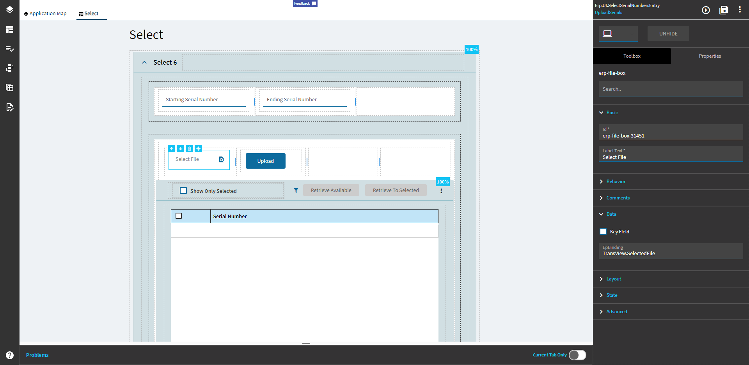
Task: Open the top-right three-dot options menu
Action: [740, 10]
